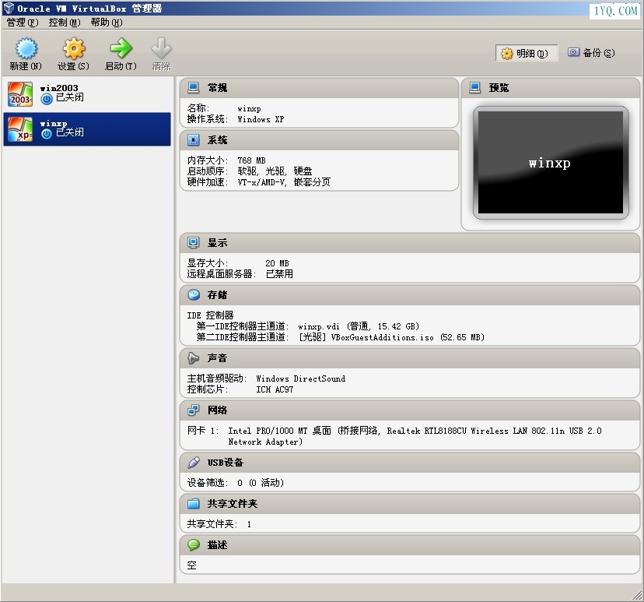Click the window resize grip corner

(x=638, y=596)
